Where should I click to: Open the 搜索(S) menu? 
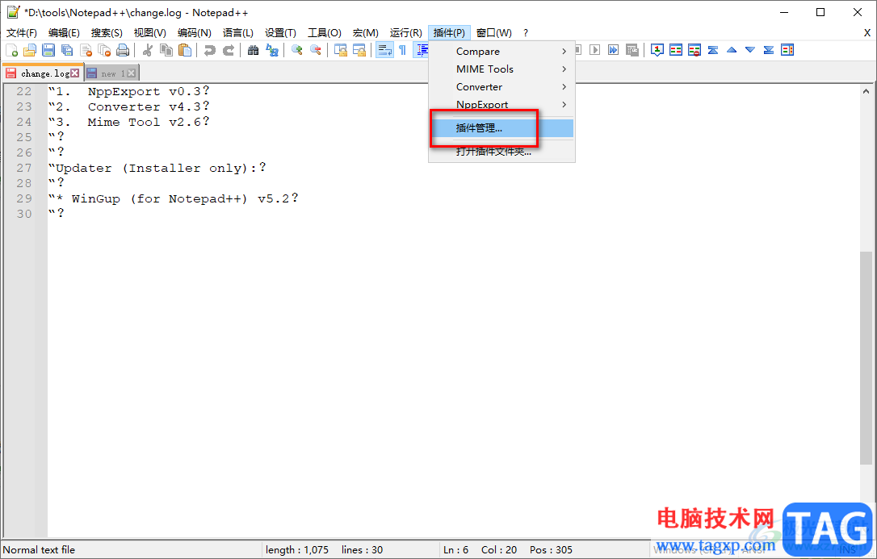tap(107, 33)
